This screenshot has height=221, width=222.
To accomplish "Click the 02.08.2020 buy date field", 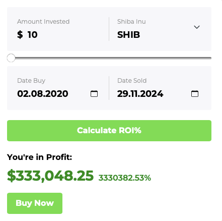I will pos(43,94).
